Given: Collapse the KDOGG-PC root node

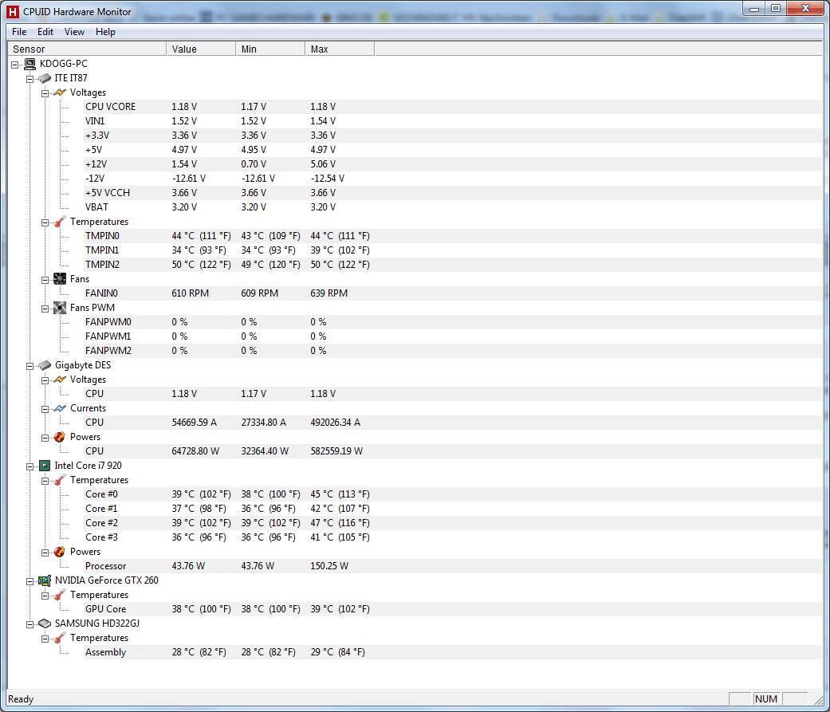Looking at the screenshot, I should (15, 65).
